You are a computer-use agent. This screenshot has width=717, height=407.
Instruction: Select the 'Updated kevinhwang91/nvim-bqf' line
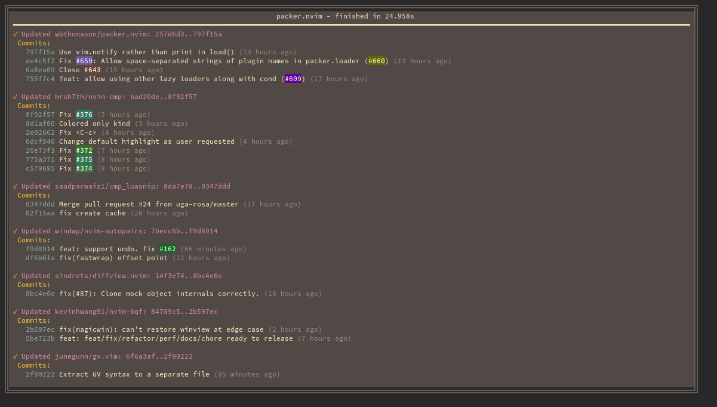click(119, 312)
